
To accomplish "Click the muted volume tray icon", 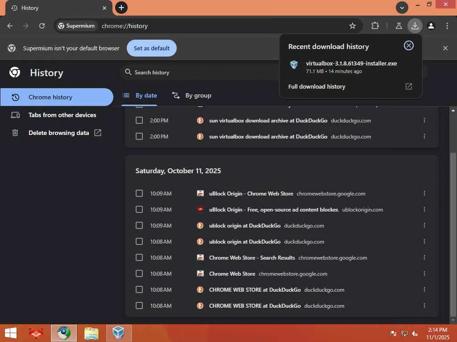I will (x=415, y=334).
